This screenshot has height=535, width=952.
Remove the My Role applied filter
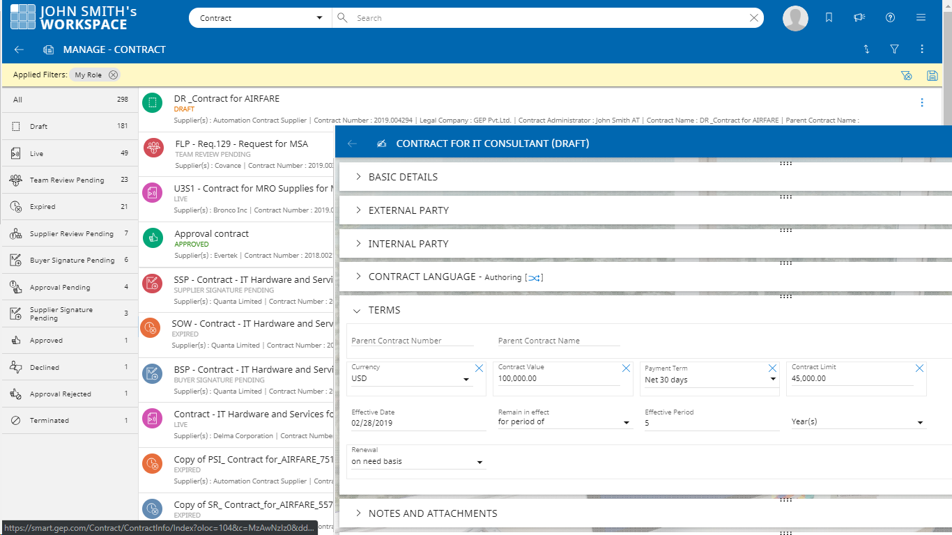113,75
